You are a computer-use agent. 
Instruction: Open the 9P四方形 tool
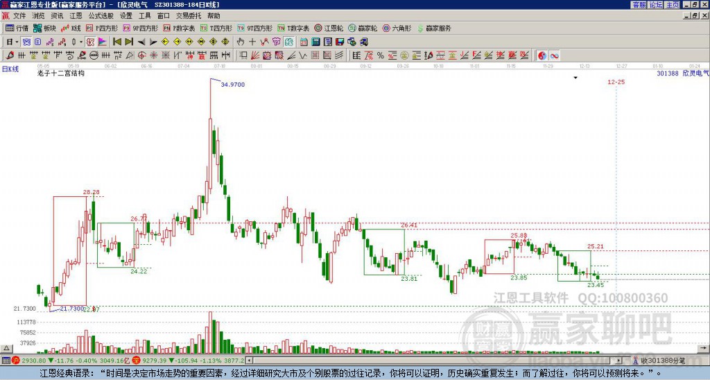click(141, 28)
